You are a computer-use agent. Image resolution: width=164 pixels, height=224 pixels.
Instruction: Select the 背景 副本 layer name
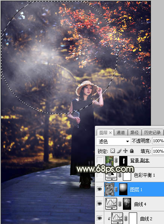(140, 161)
